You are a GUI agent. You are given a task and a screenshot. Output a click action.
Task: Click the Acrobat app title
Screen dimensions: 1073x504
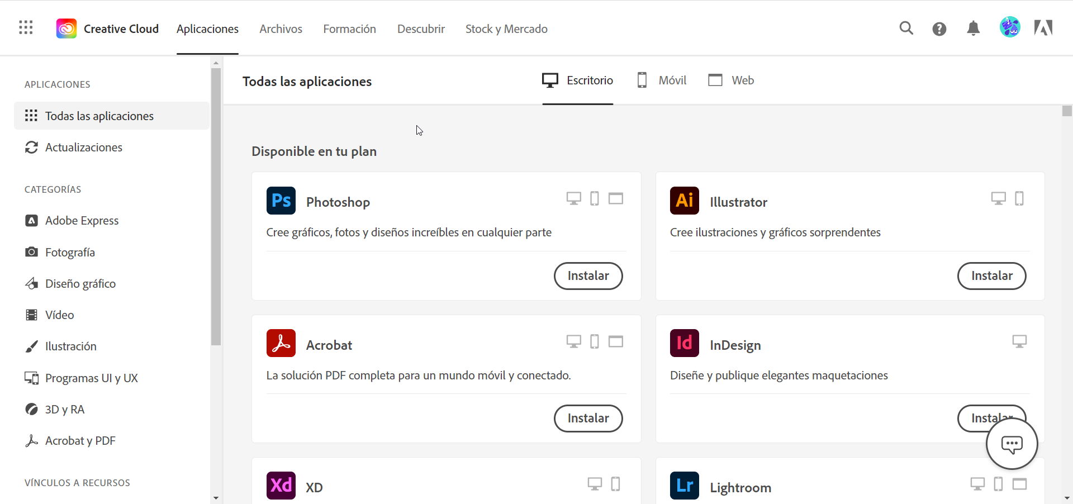[329, 345]
